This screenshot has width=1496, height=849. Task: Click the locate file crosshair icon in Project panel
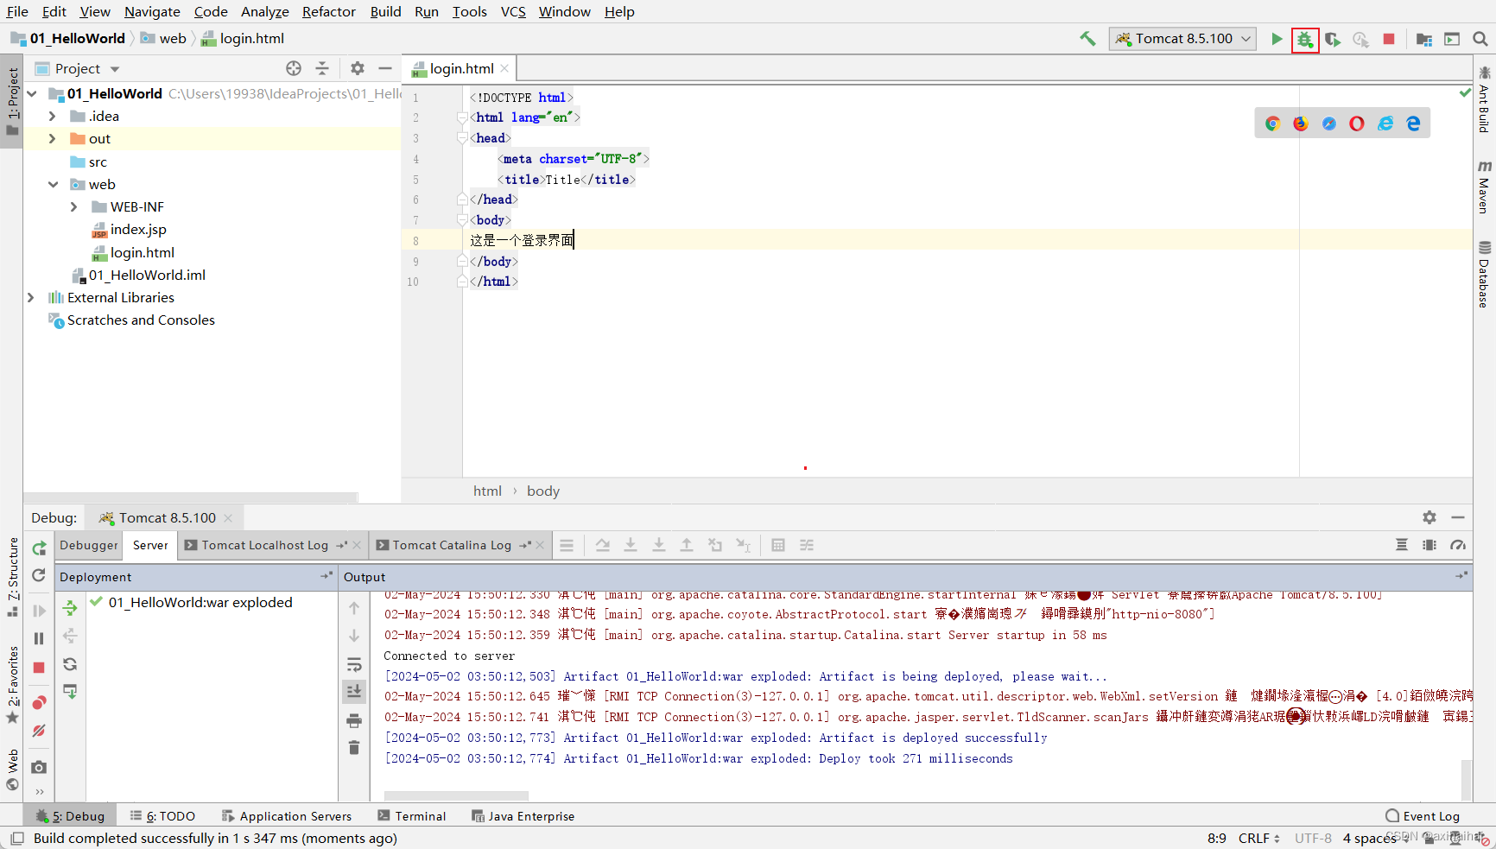click(x=294, y=68)
